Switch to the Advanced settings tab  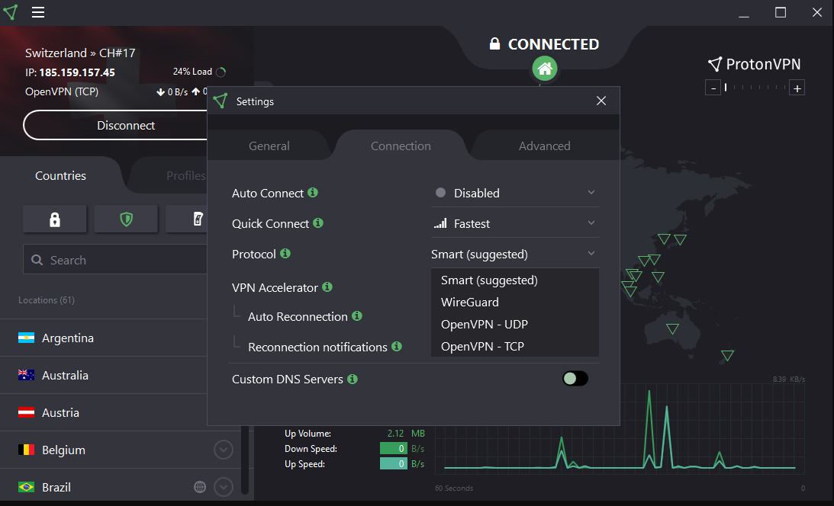544,146
